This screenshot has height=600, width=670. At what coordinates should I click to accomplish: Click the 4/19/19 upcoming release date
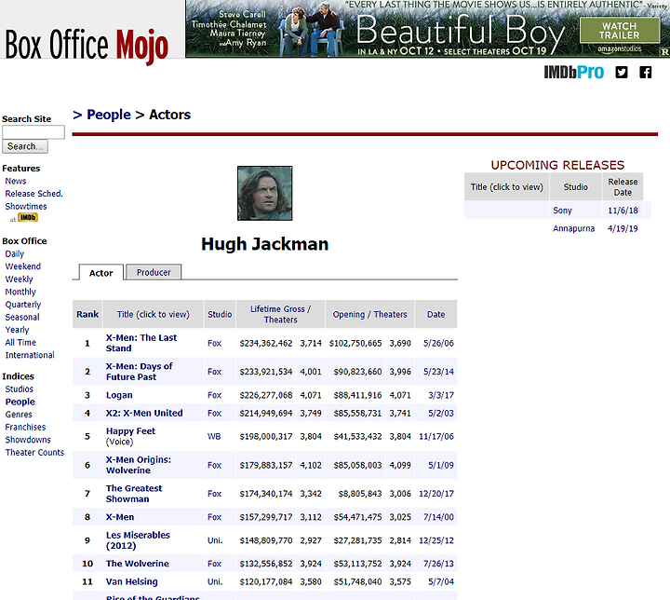[x=623, y=228]
